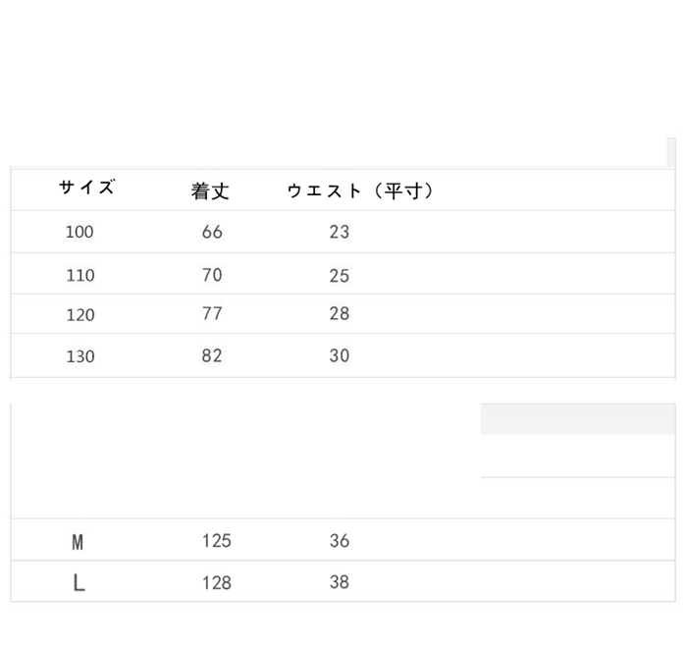Select the size 100 cell
Image resolution: width=687 pixels, height=651 pixels.
pos(79,233)
